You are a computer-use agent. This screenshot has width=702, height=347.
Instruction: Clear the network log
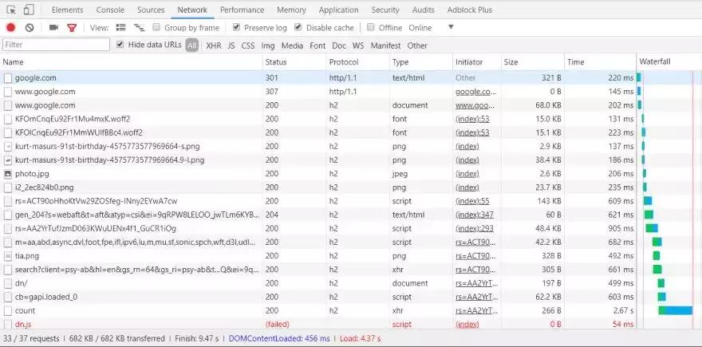(30, 28)
